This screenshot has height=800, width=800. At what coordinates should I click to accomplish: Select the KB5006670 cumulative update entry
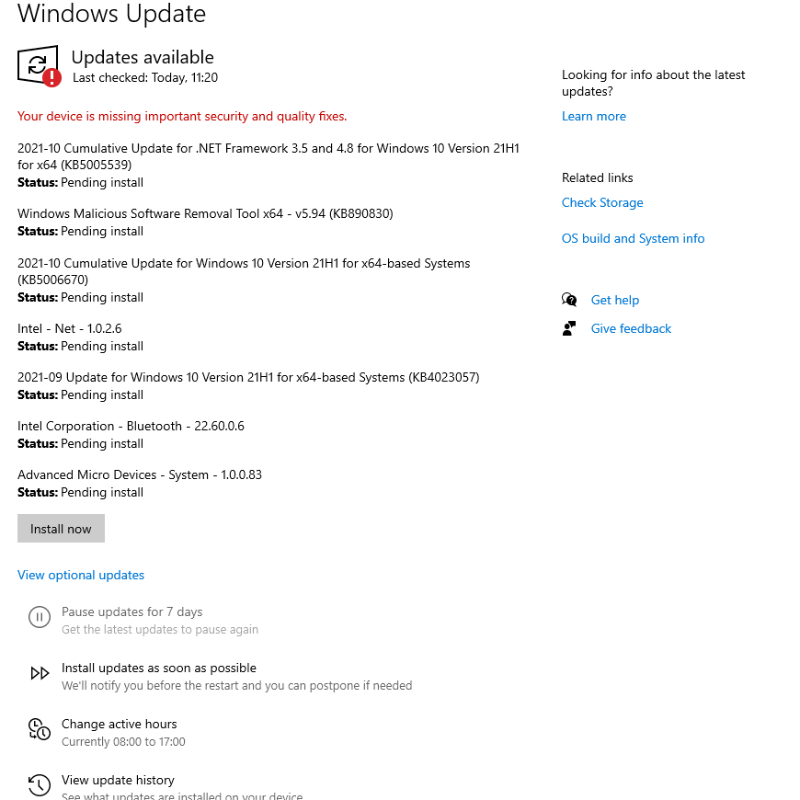pos(244,280)
